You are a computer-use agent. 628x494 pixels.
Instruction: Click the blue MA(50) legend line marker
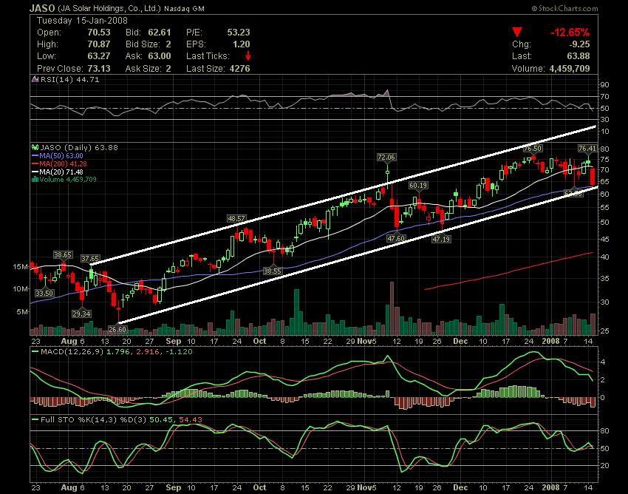click(x=35, y=155)
